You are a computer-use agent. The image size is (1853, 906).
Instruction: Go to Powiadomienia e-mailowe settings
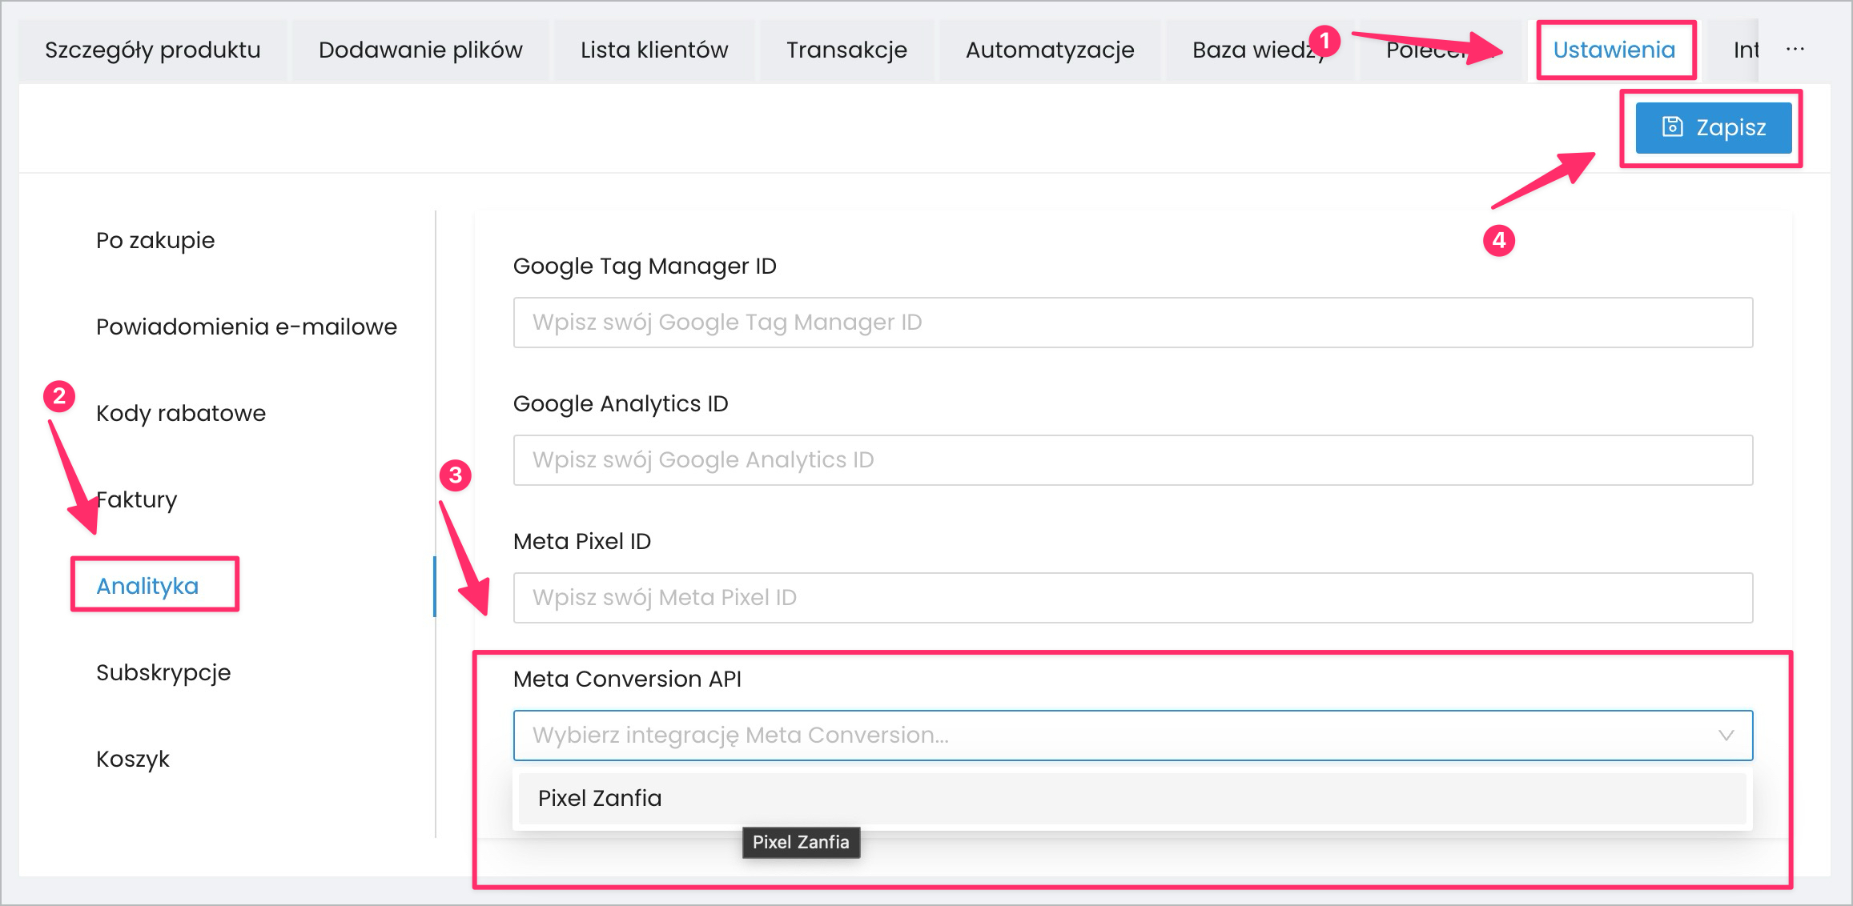click(x=247, y=327)
